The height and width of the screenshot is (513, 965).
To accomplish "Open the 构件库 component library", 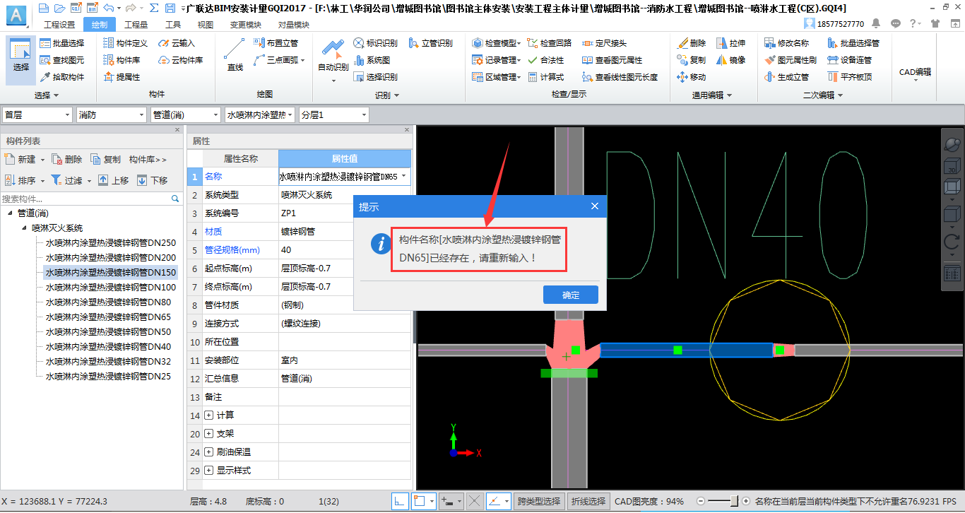I will [122, 60].
